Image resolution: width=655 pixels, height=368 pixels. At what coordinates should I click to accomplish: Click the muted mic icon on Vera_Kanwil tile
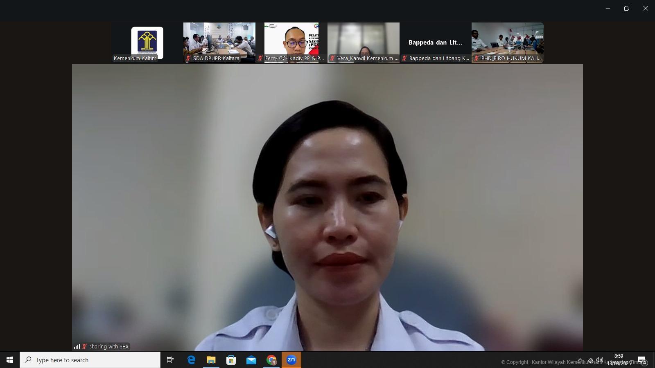pos(332,58)
